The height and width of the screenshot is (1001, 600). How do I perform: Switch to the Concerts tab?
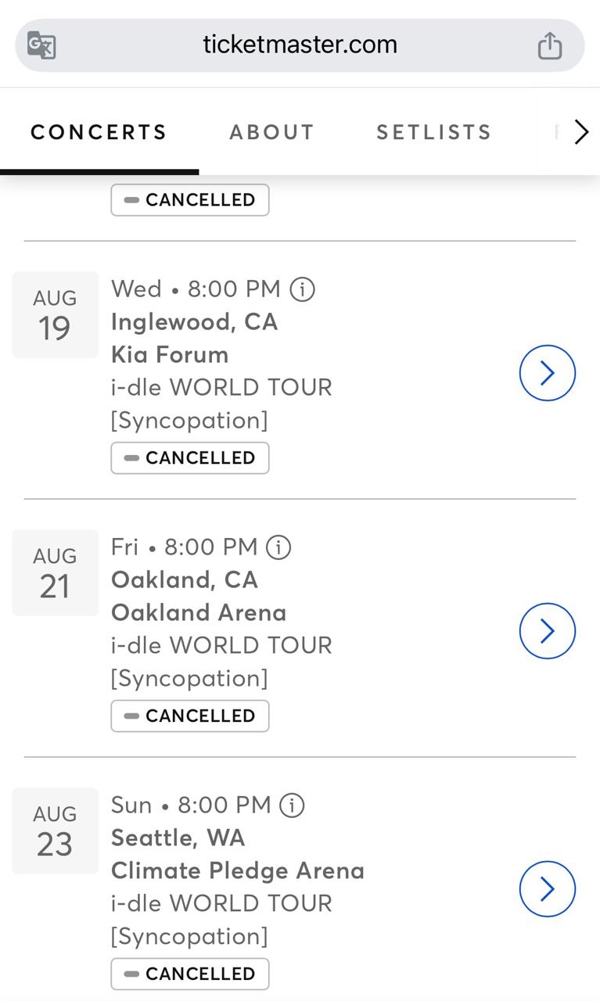(99, 132)
